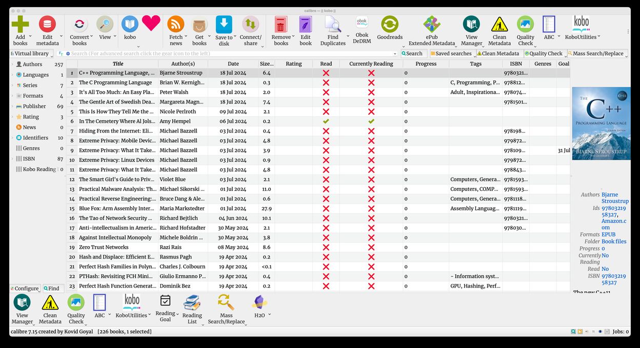Click Save to disk icon
Screen dimensions: 640x348
(224, 24)
